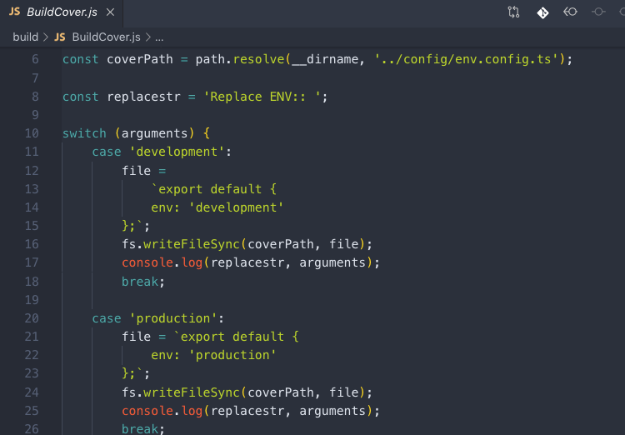Click the coverPath variable declaration on line 6
Viewport: 625px width, 435px height.
click(x=140, y=59)
